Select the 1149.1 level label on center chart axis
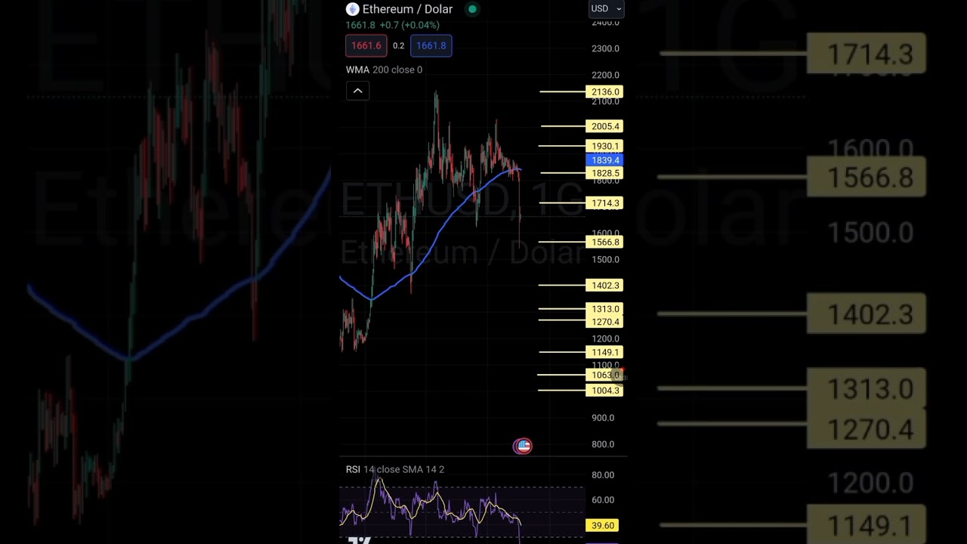The width and height of the screenshot is (967, 544). (x=604, y=352)
